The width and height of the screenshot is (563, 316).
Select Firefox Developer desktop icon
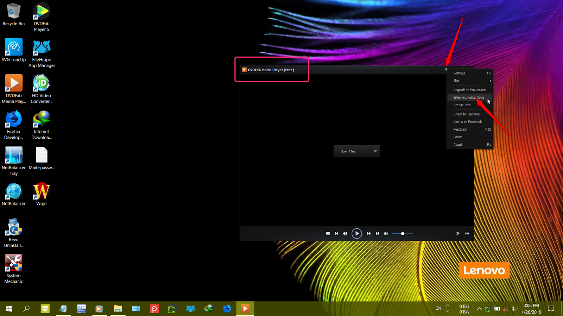(14, 125)
